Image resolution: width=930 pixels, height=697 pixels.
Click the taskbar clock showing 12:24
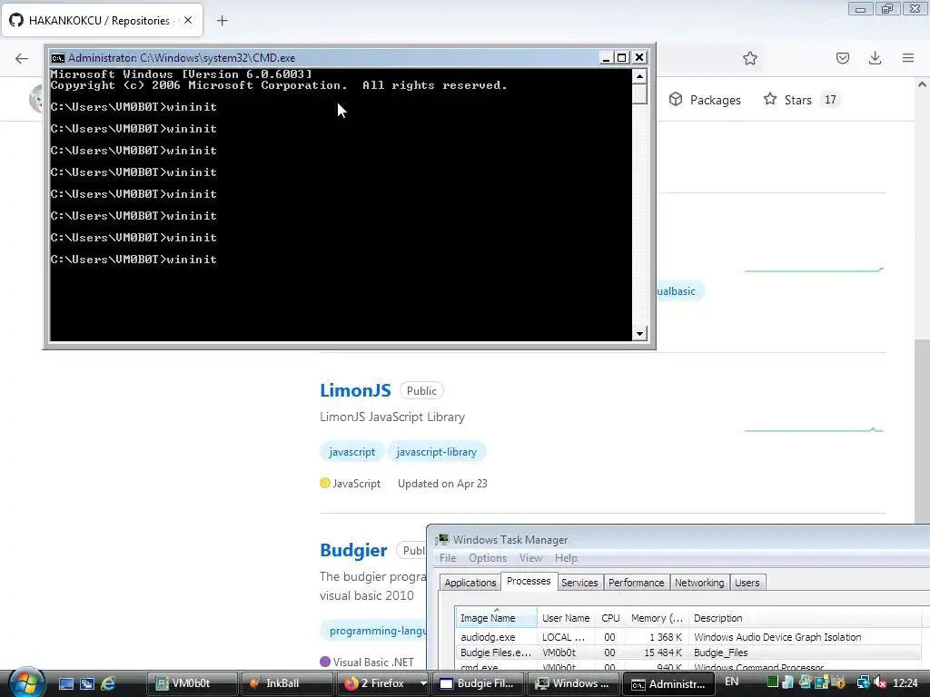click(x=905, y=682)
